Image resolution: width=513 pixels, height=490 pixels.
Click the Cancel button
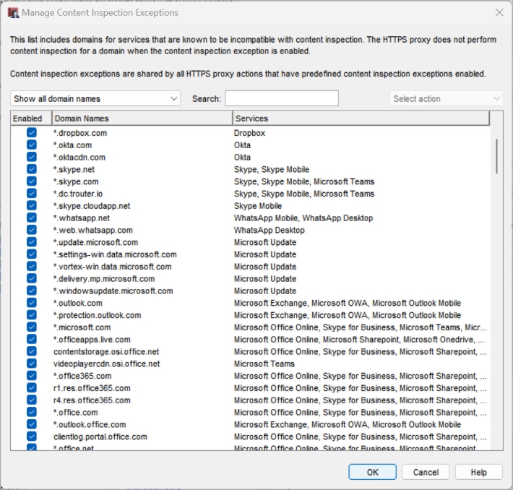tap(426, 472)
